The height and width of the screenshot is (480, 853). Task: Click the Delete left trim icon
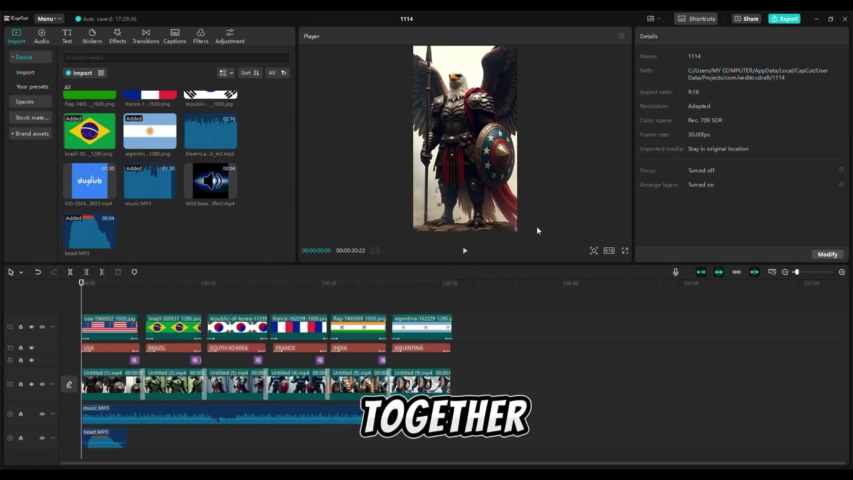86,272
